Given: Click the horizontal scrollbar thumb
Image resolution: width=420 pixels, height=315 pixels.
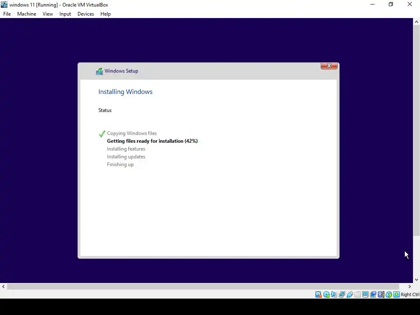Looking at the screenshot, I should click(203, 287).
